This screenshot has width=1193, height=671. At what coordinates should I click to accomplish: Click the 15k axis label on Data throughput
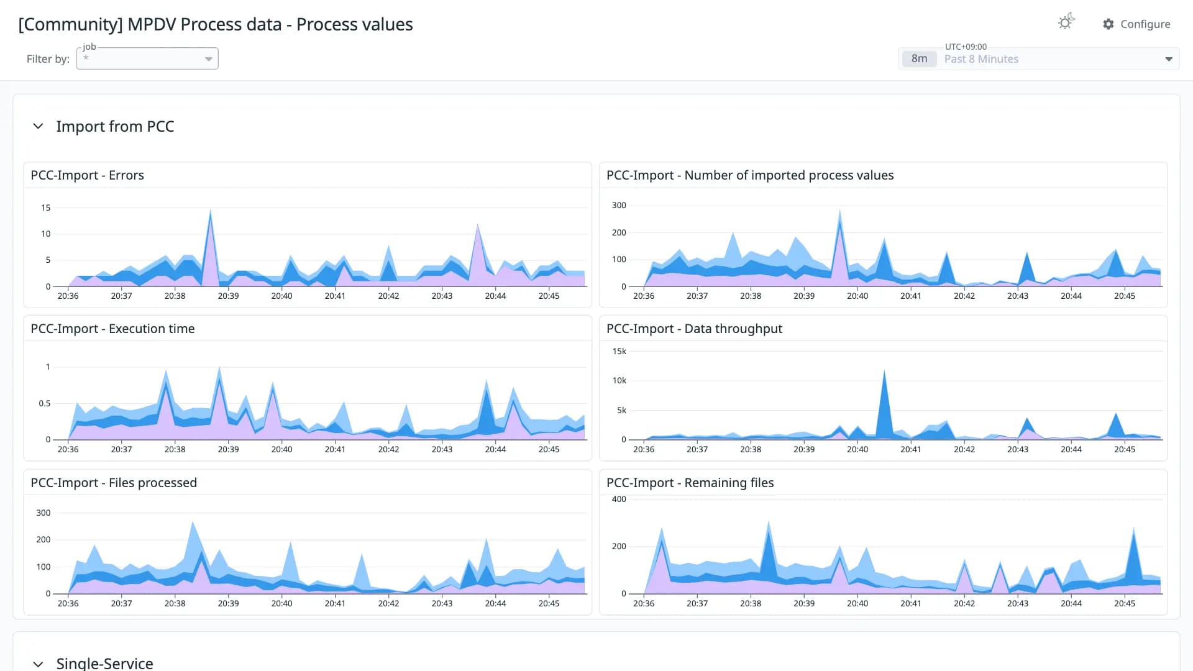coord(619,351)
